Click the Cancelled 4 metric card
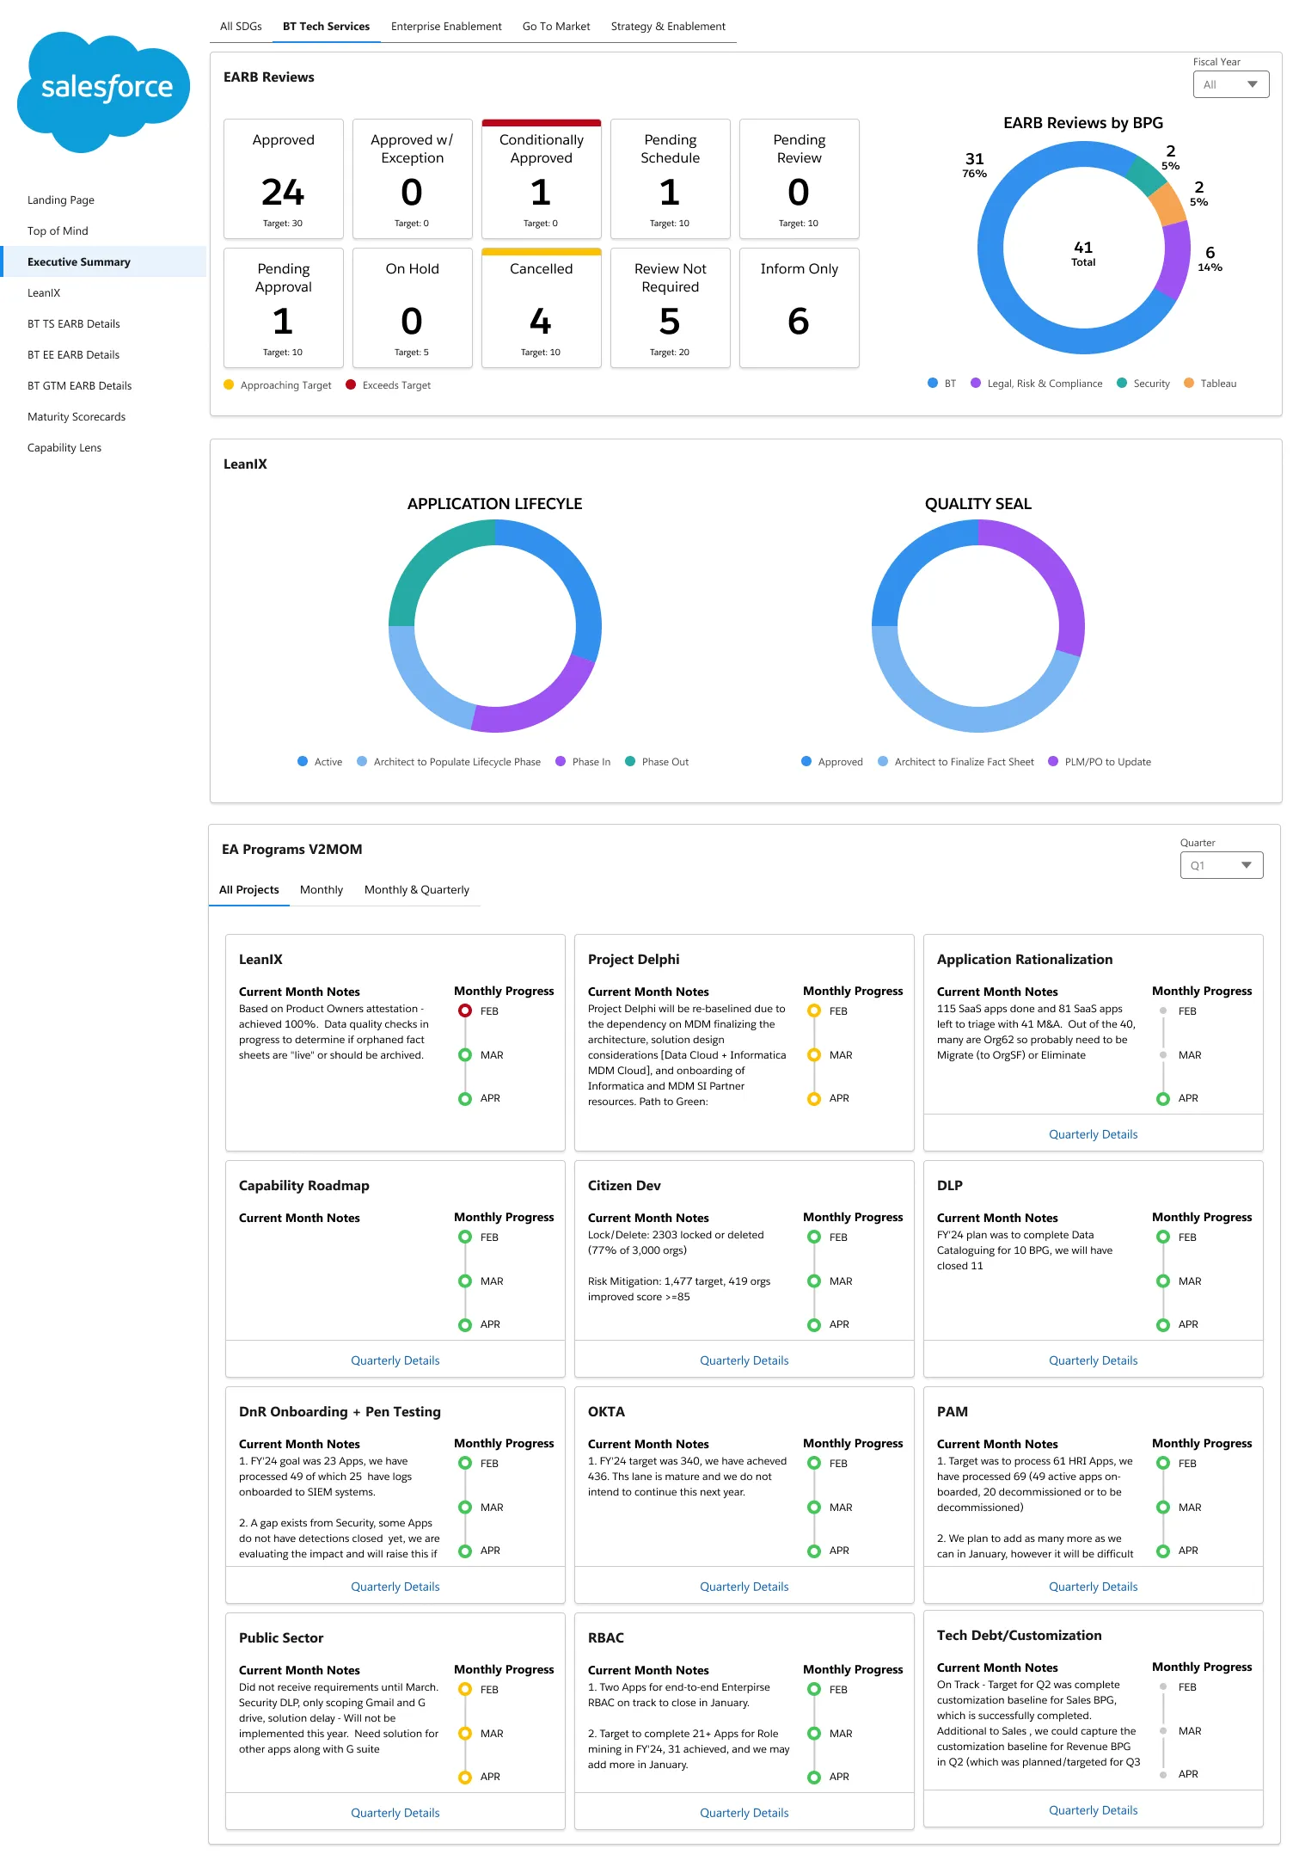This screenshot has width=1299, height=1867. pos(542,308)
